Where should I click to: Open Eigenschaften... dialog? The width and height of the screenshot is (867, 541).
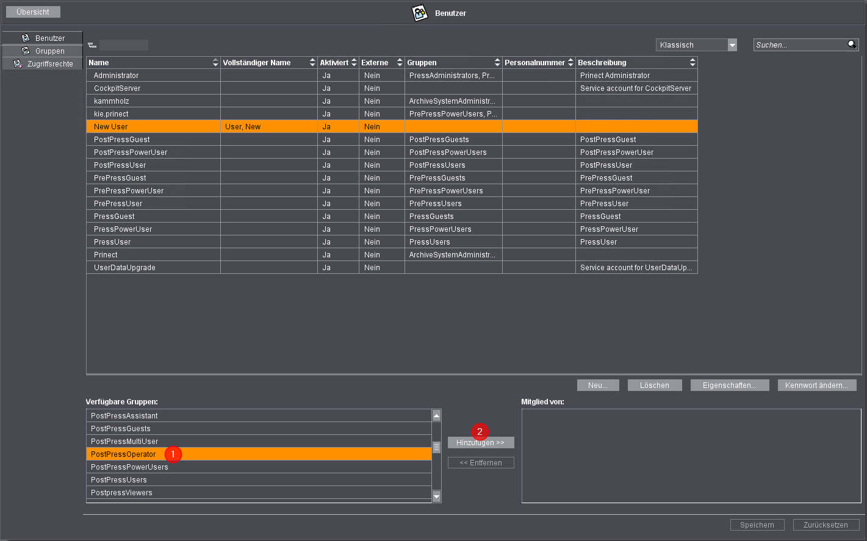tap(730, 385)
